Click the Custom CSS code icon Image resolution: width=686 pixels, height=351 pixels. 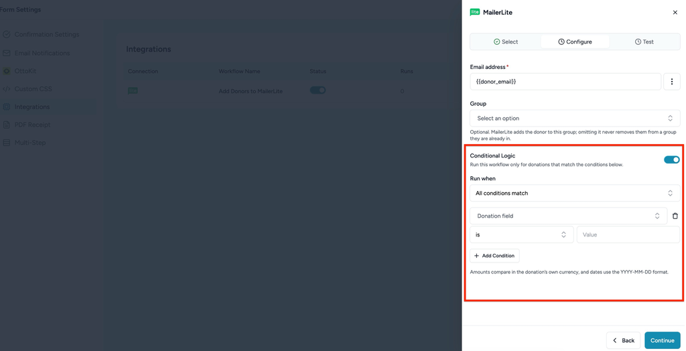[x=7, y=89]
